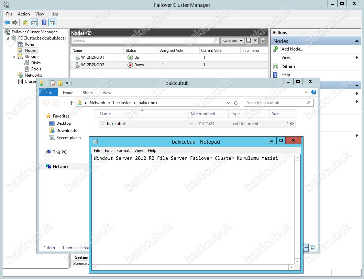Click the Explorer address bar refresh icon
Image resolution: width=364 pixels, height=279 pixels.
tap(236, 103)
